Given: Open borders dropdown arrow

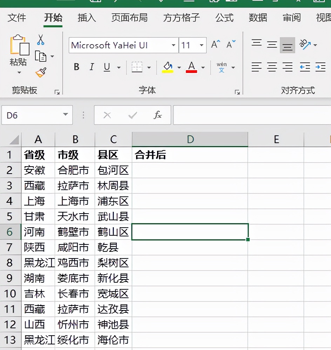Looking at the screenshot, I should coord(149,67).
